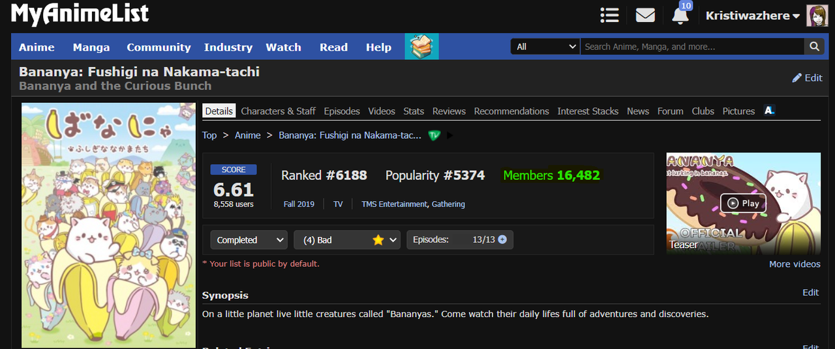
Task: Open the Anime navigation menu
Action: coord(37,47)
